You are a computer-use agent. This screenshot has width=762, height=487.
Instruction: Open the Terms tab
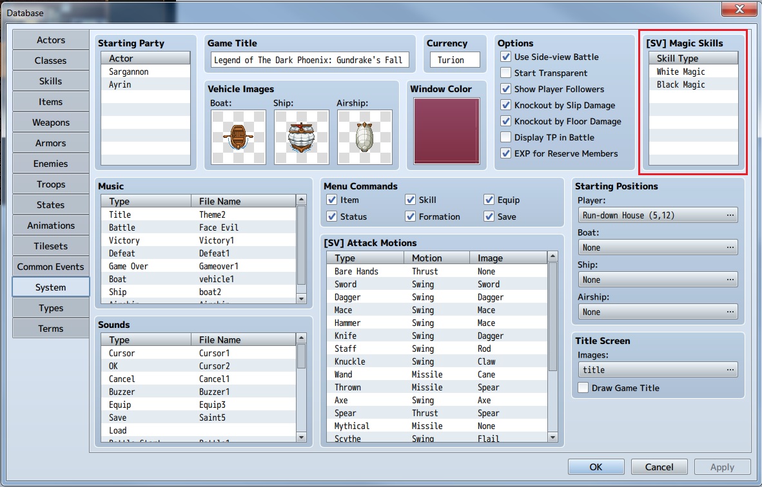coord(50,329)
